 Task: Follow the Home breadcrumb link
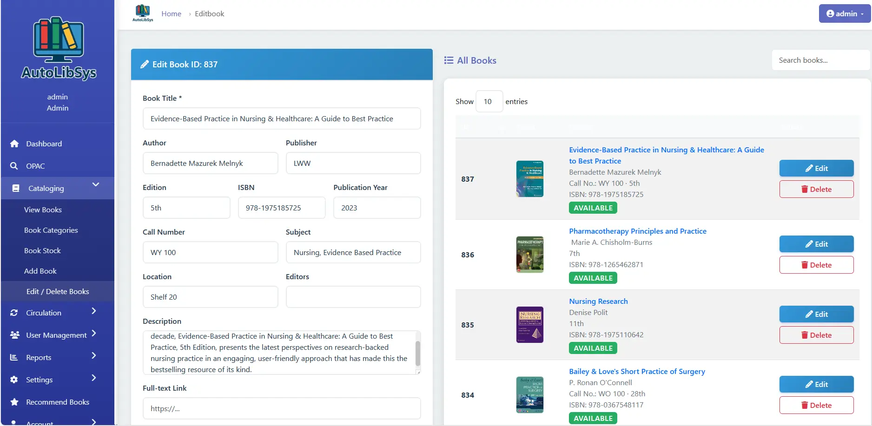[171, 13]
